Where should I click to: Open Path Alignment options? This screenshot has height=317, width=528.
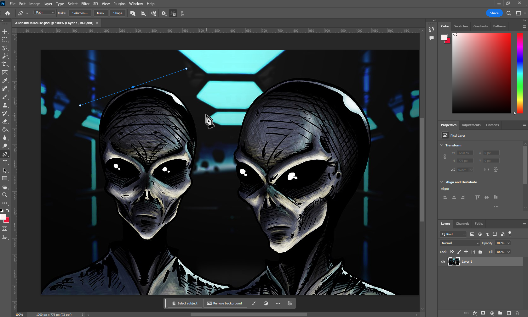click(143, 13)
